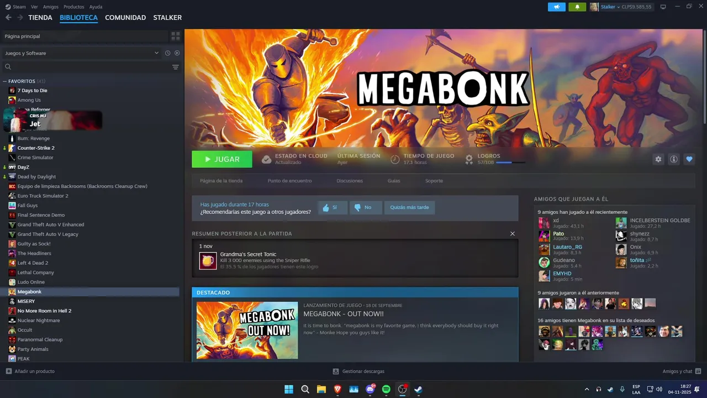Toggle recent activity clock filter

[x=167, y=53]
